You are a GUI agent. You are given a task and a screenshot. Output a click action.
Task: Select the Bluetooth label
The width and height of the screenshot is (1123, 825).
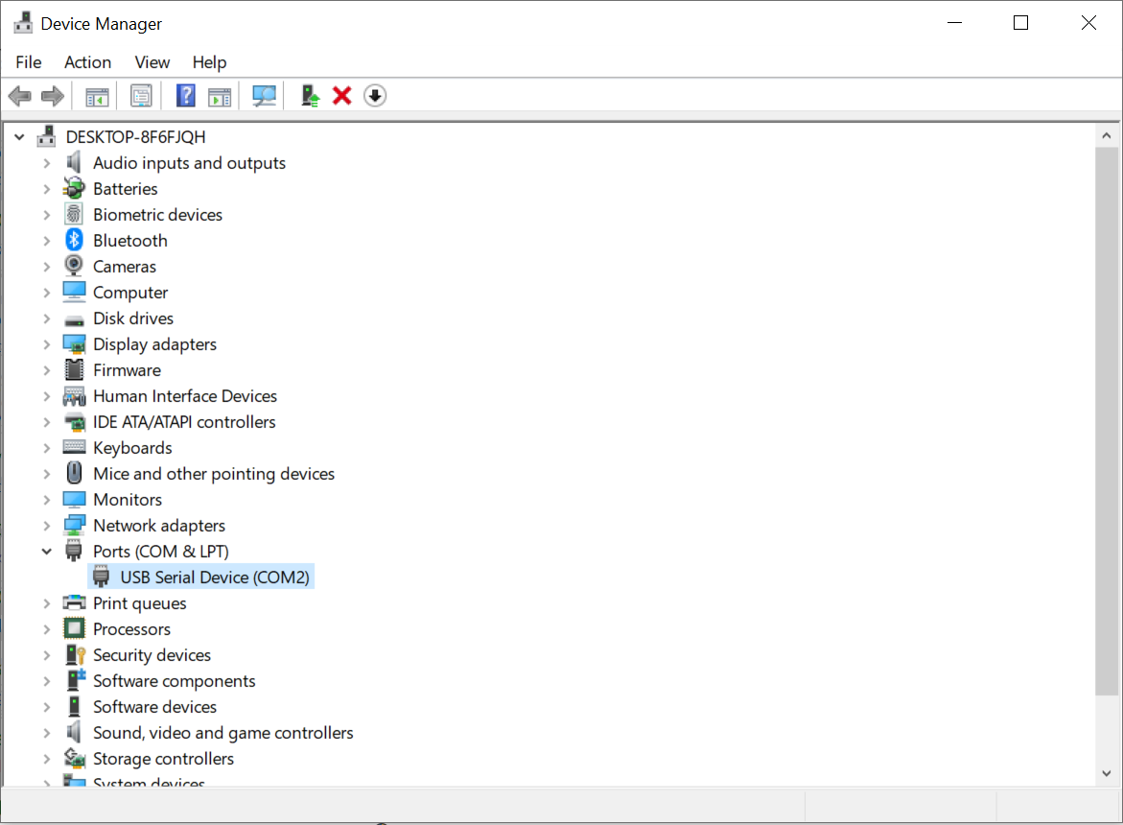click(129, 240)
